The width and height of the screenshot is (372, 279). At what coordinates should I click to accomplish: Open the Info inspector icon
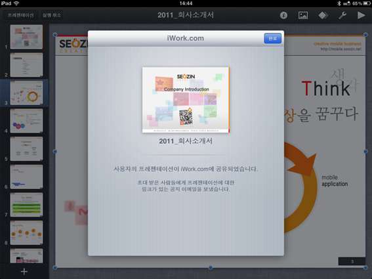tap(283, 16)
